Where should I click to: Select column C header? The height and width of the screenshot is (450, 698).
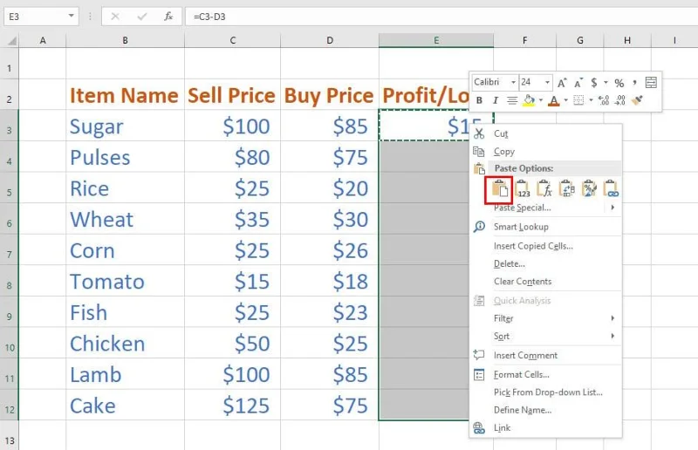tap(233, 40)
